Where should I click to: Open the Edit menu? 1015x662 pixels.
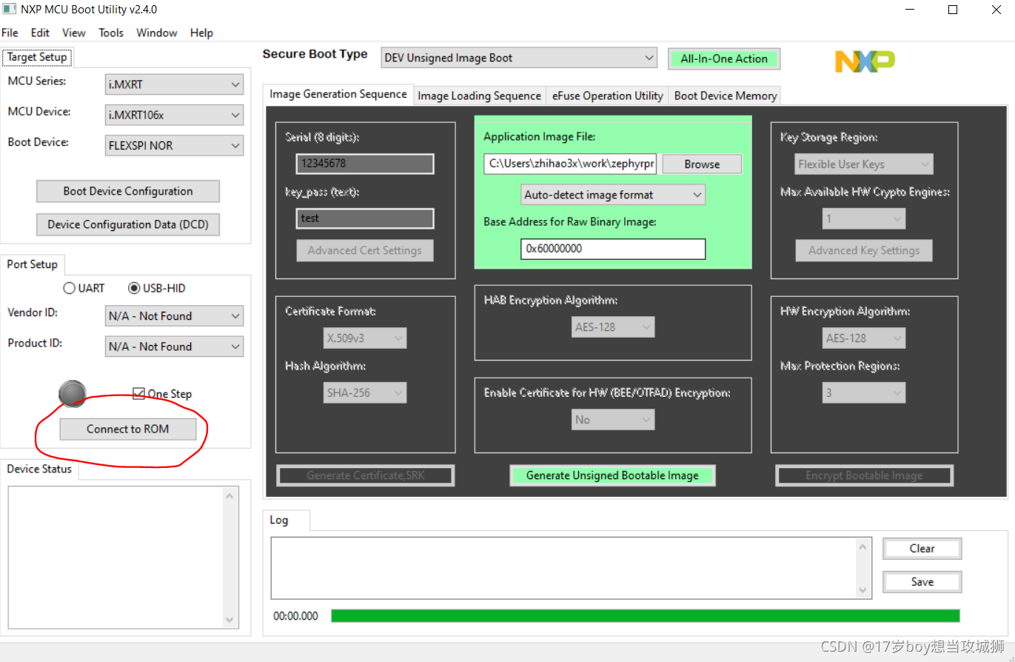[40, 33]
